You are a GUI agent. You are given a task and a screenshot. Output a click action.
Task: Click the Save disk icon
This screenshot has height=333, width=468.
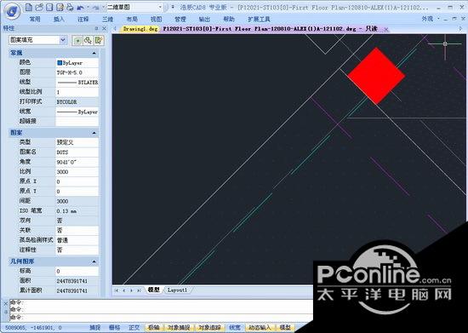coord(49,7)
